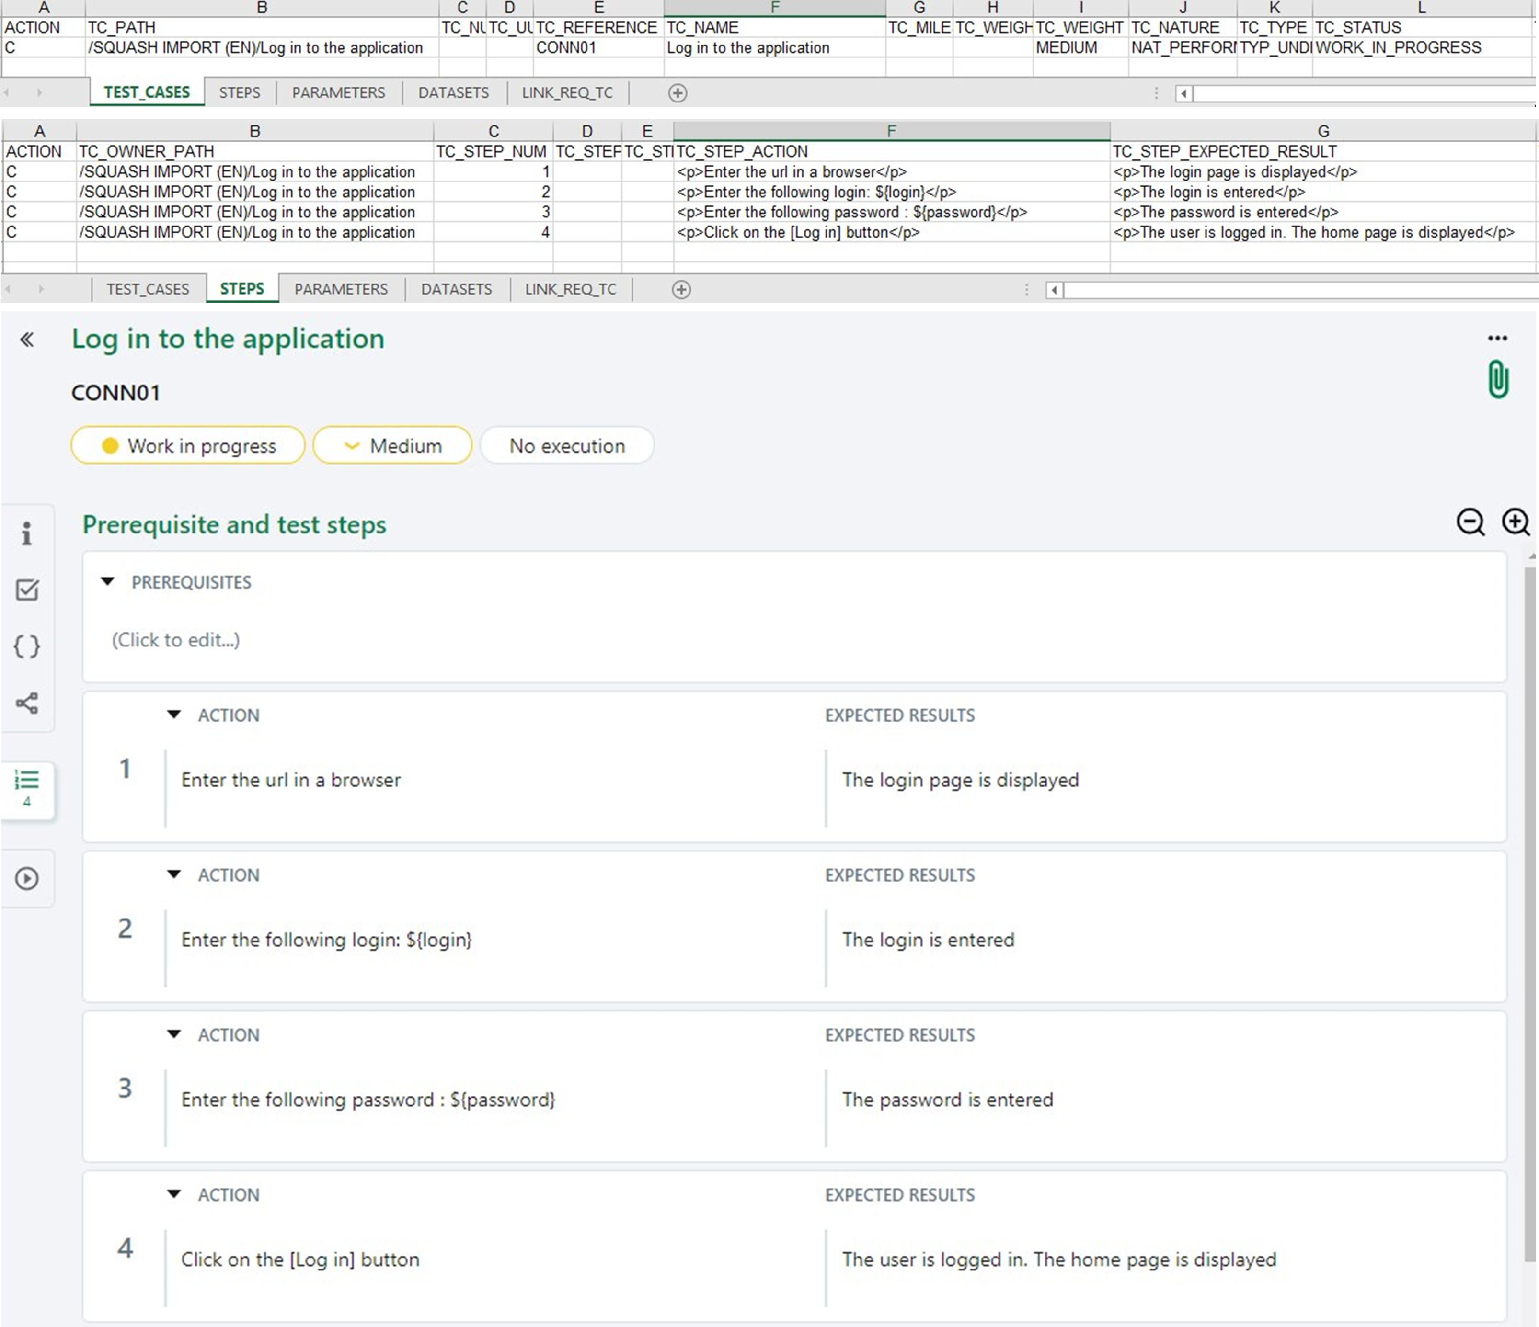
Task: Open the Medium weight selector
Action: 392,445
